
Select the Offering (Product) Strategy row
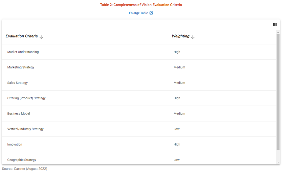click(x=139, y=98)
